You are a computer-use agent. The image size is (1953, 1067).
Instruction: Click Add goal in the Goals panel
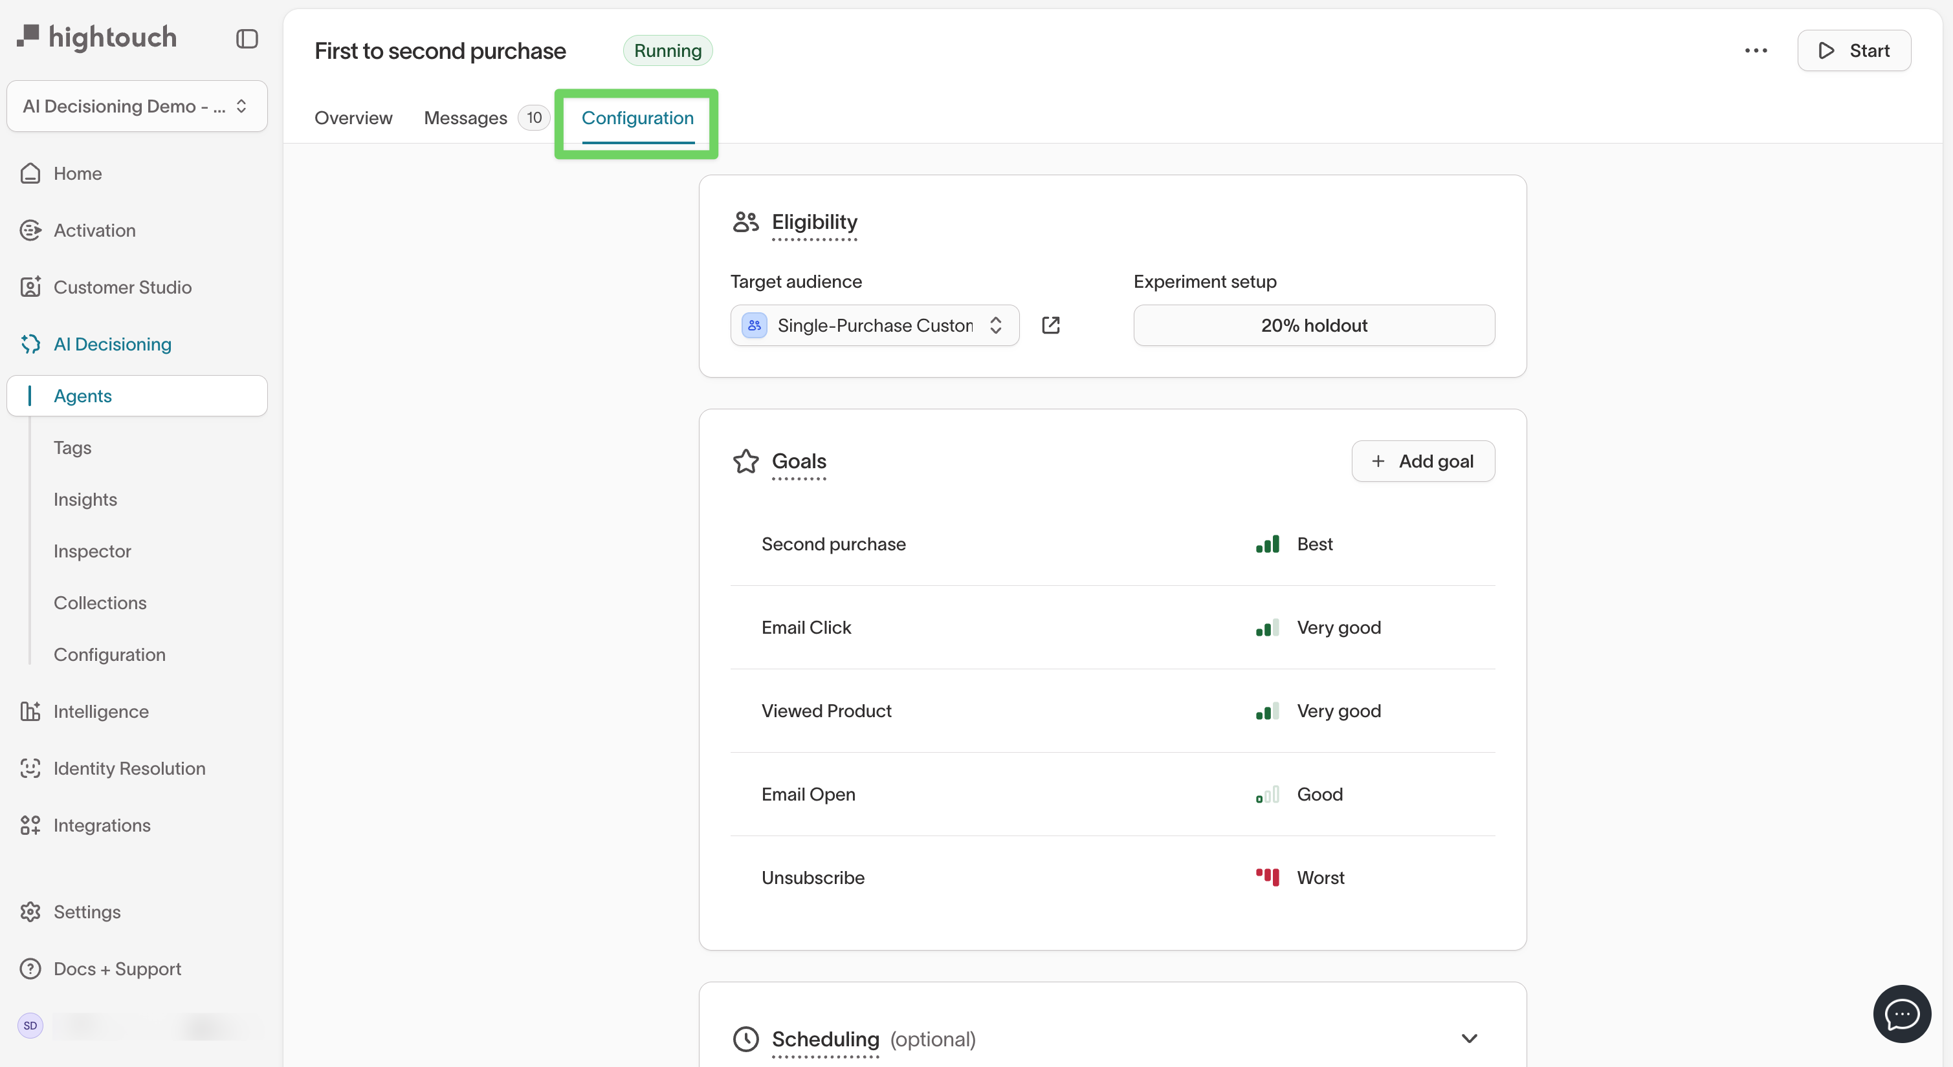1423,460
